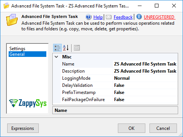Screen dimensions: 183x137
Task: Maximize the dialog window
Action: tap(157, 6)
